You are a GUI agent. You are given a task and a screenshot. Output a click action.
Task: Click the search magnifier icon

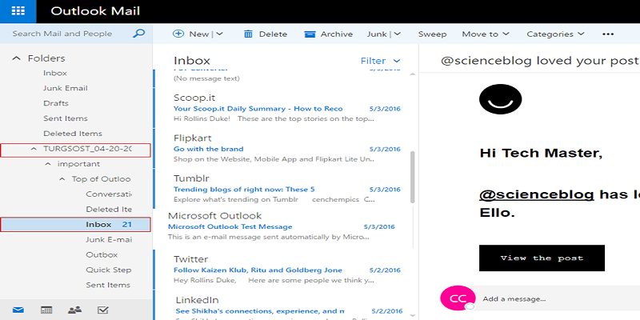138,34
